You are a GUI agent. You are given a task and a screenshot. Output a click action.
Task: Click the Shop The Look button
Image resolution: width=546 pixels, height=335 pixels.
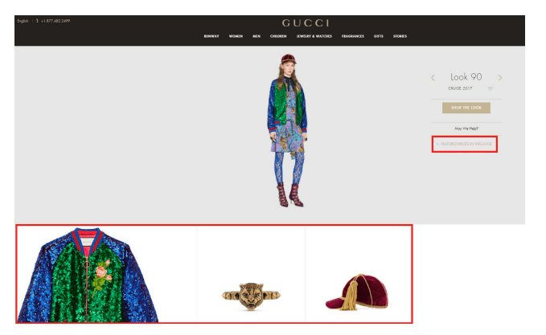point(466,108)
